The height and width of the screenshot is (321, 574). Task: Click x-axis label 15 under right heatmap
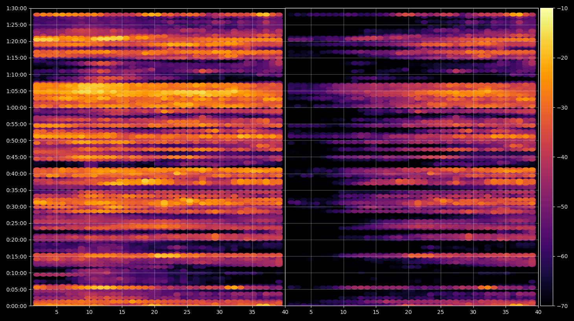376,312
